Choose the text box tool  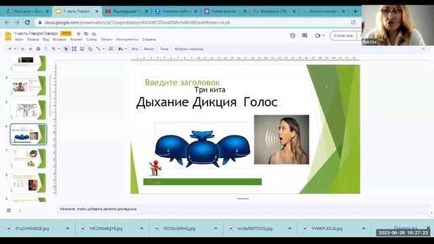point(74,49)
